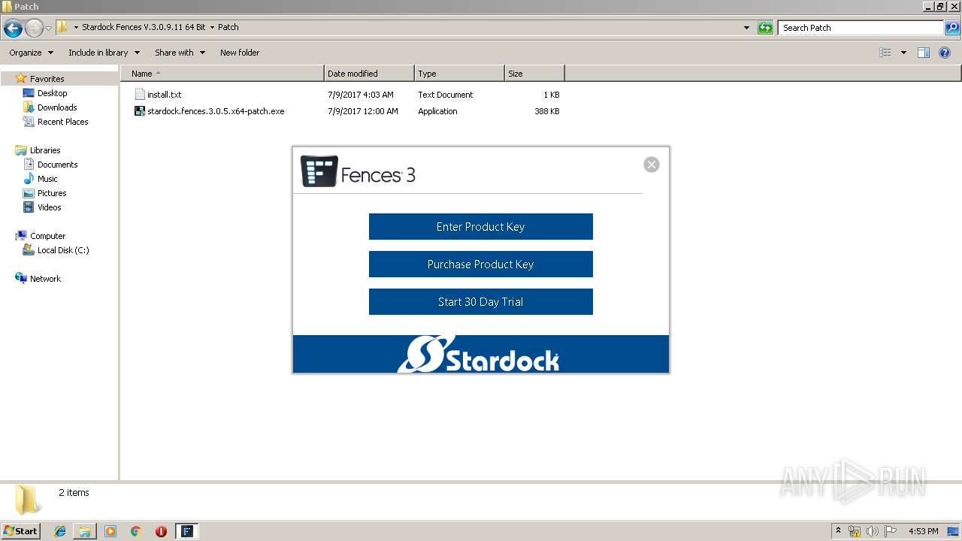Go back with the Explorer back arrow
Image resolution: width=962 pixels, height=541 pixels.
[x=13, y=28]
